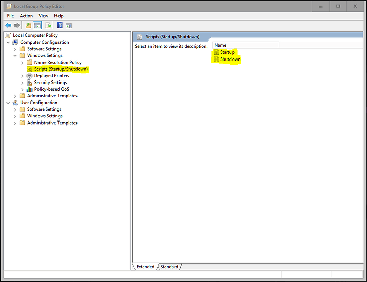
Task: Click the Shutdown script icon in list
Action: point(216,59)
